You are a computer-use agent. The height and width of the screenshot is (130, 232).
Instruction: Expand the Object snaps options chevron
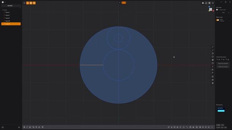229,20
